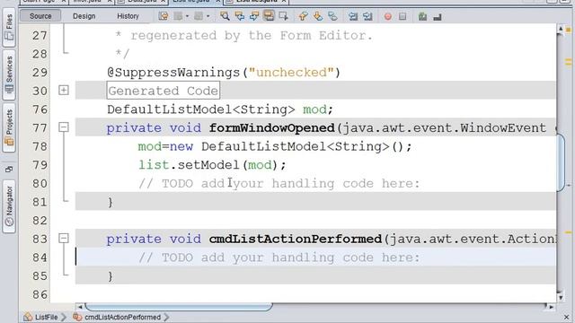Shift line left icon
This screenshot has height=323, width=575.
(353, 16)
